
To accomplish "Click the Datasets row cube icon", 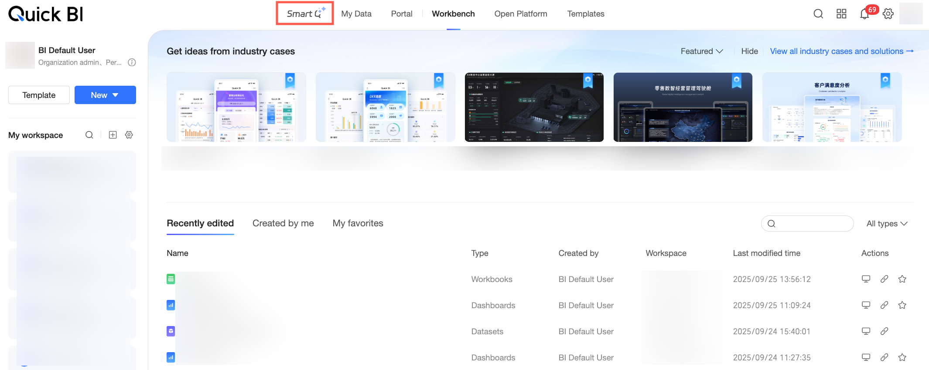I will pos(171,331).
